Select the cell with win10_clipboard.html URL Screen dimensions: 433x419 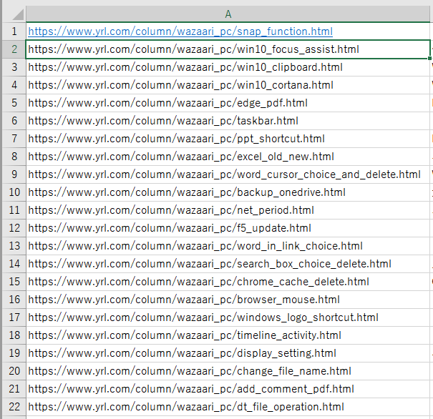228,67
